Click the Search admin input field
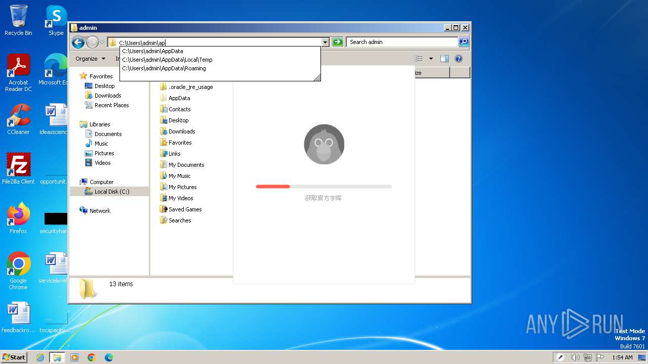This screenshot has height=364, width=648. pyautogui.click(x=402, y=42)
